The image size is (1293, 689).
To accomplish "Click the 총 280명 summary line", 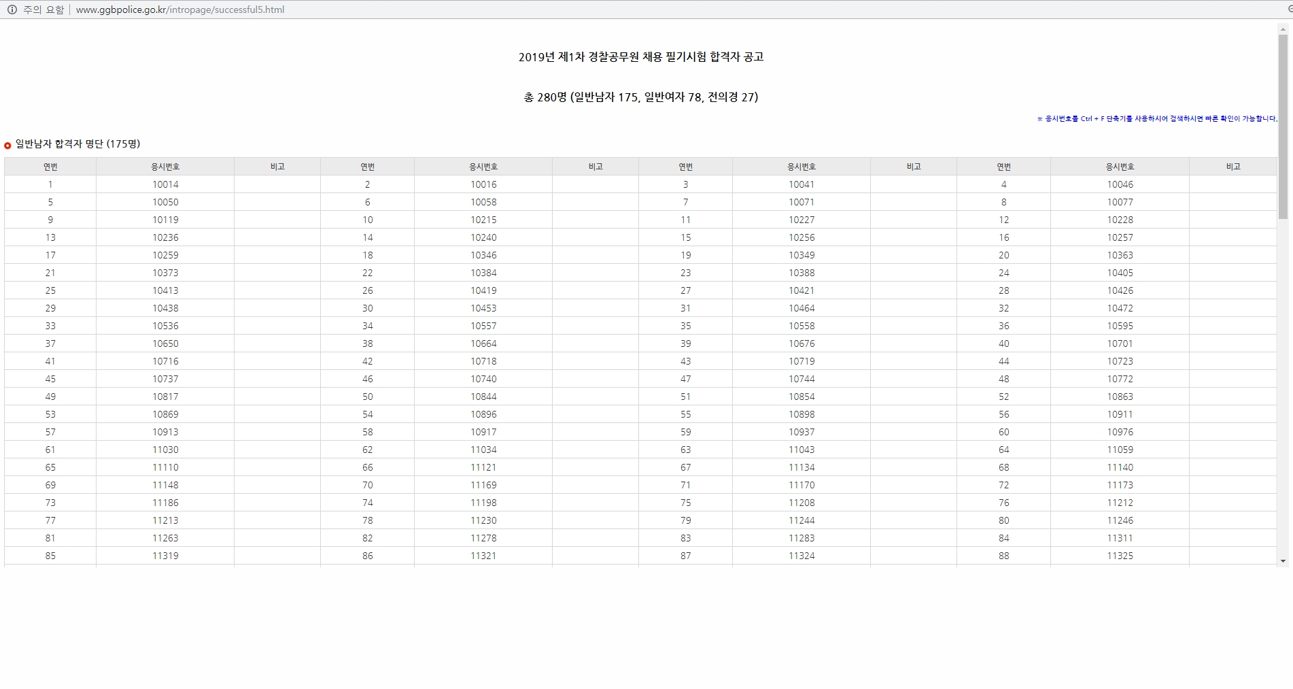I will pyautogui.click(x=640, y=97).
